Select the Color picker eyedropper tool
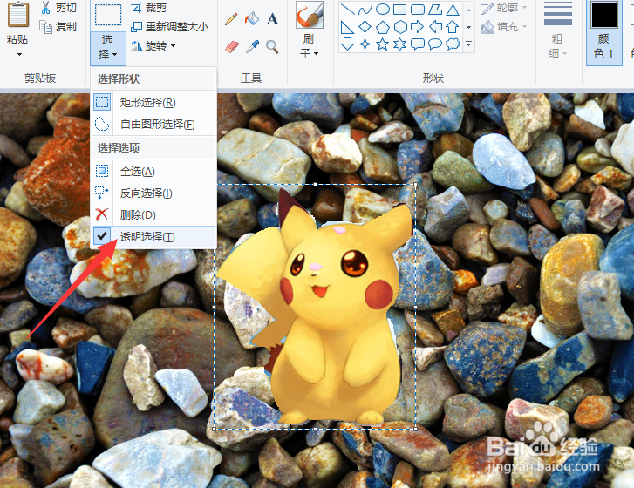Image resolution: width=634 pixels, height=488 pixels. coord(252,47)
